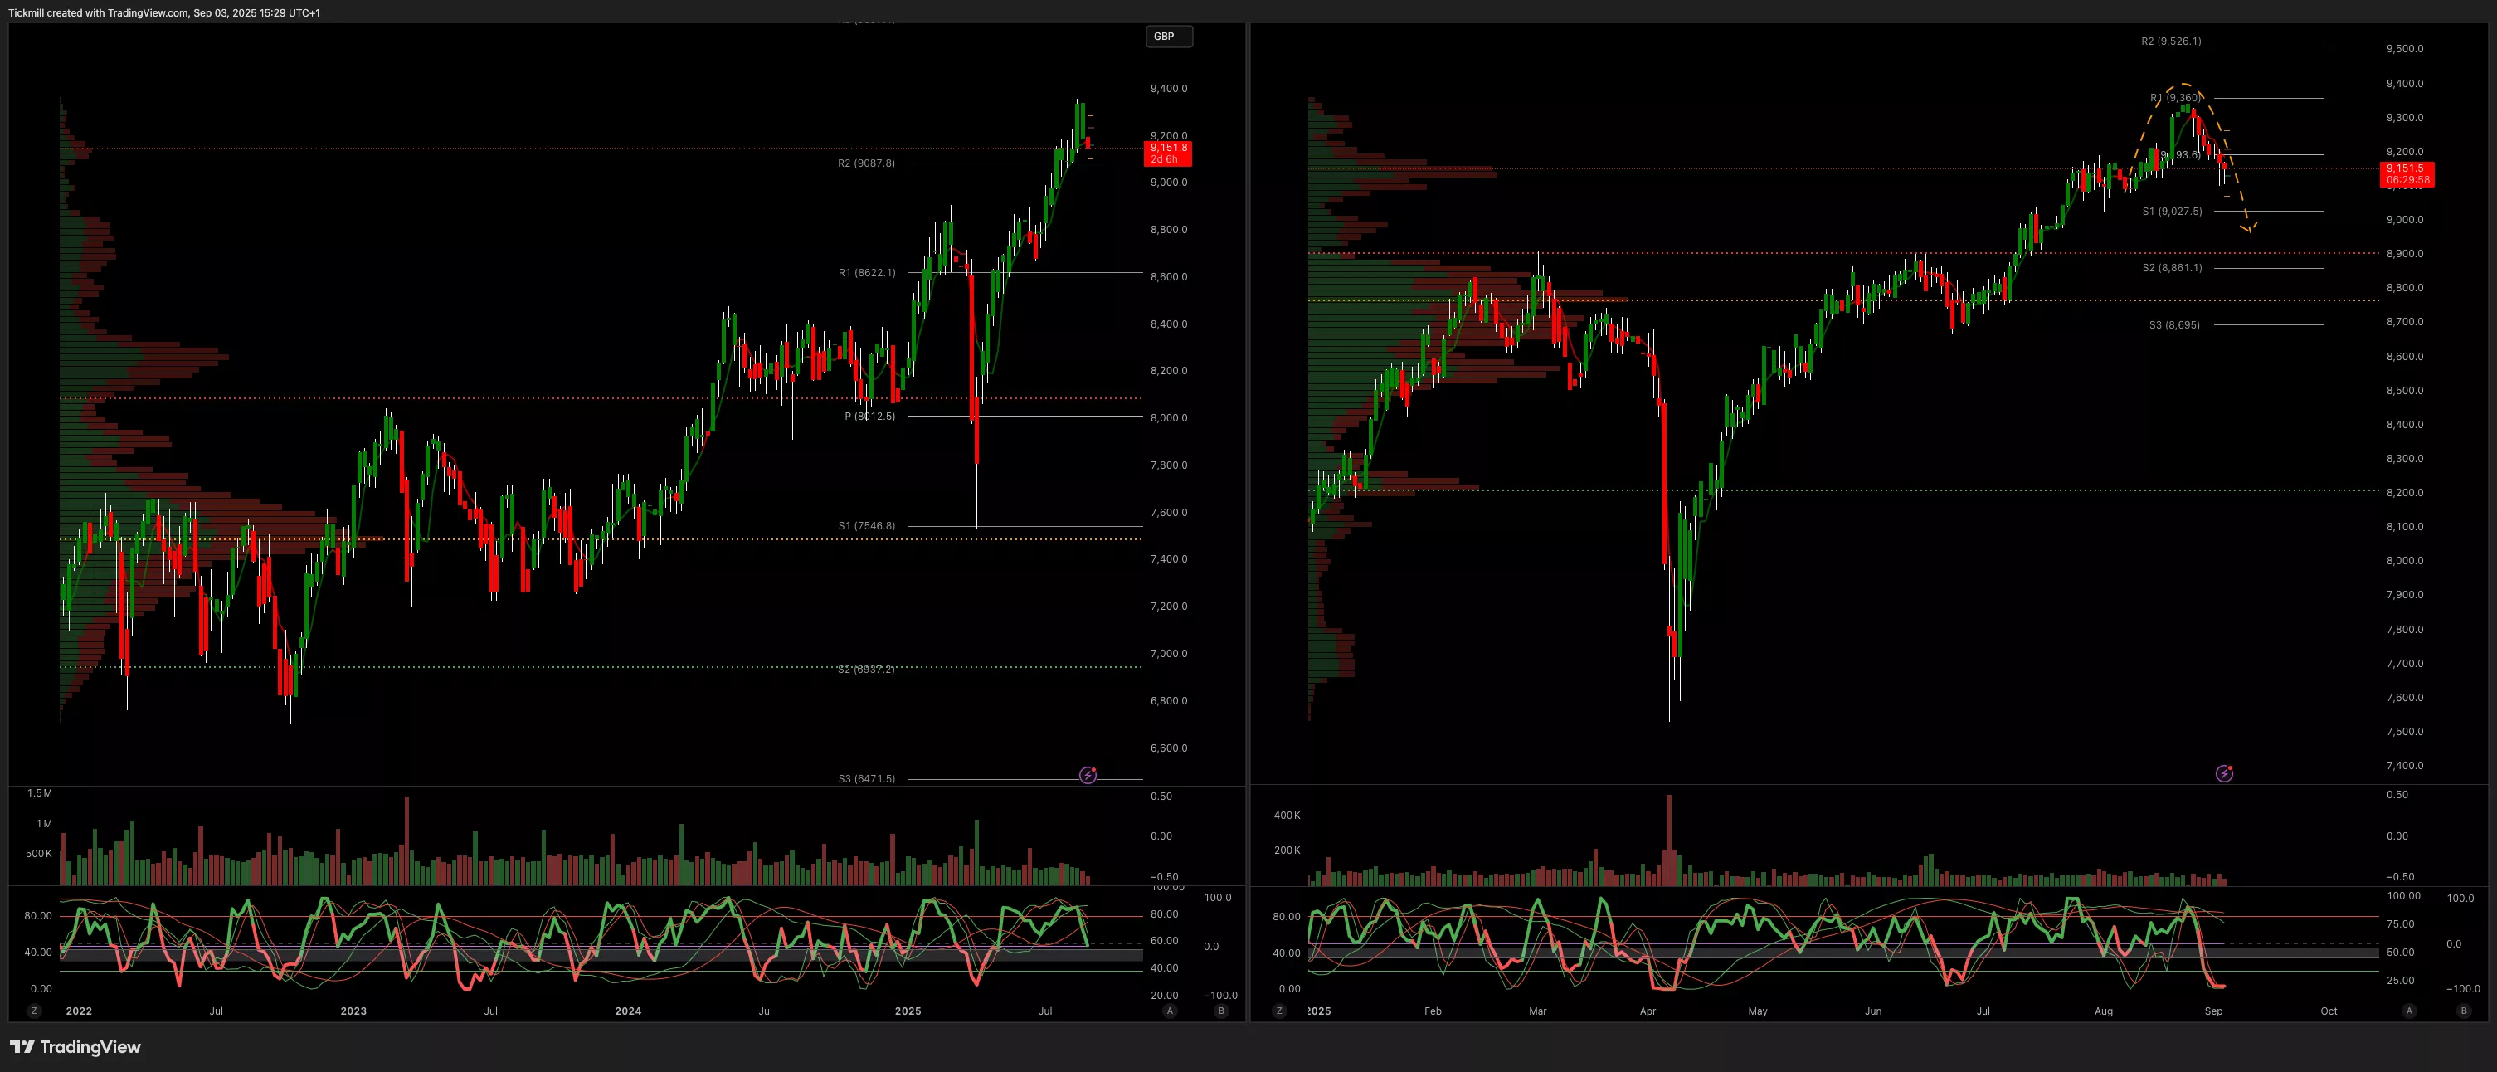Click the '500 K' volume scale label
Screen dimensions: 2497x1072
tap(39, 854)
